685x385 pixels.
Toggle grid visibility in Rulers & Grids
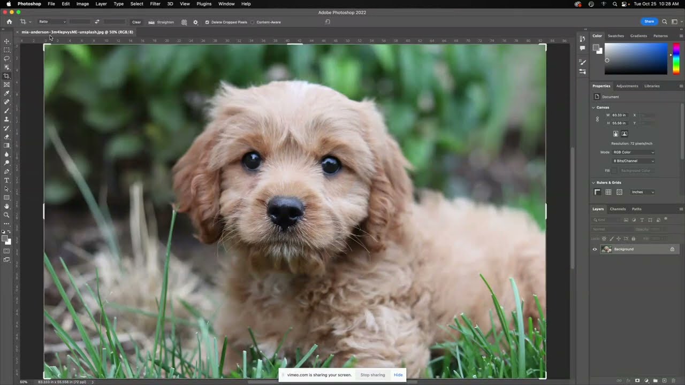608,192
